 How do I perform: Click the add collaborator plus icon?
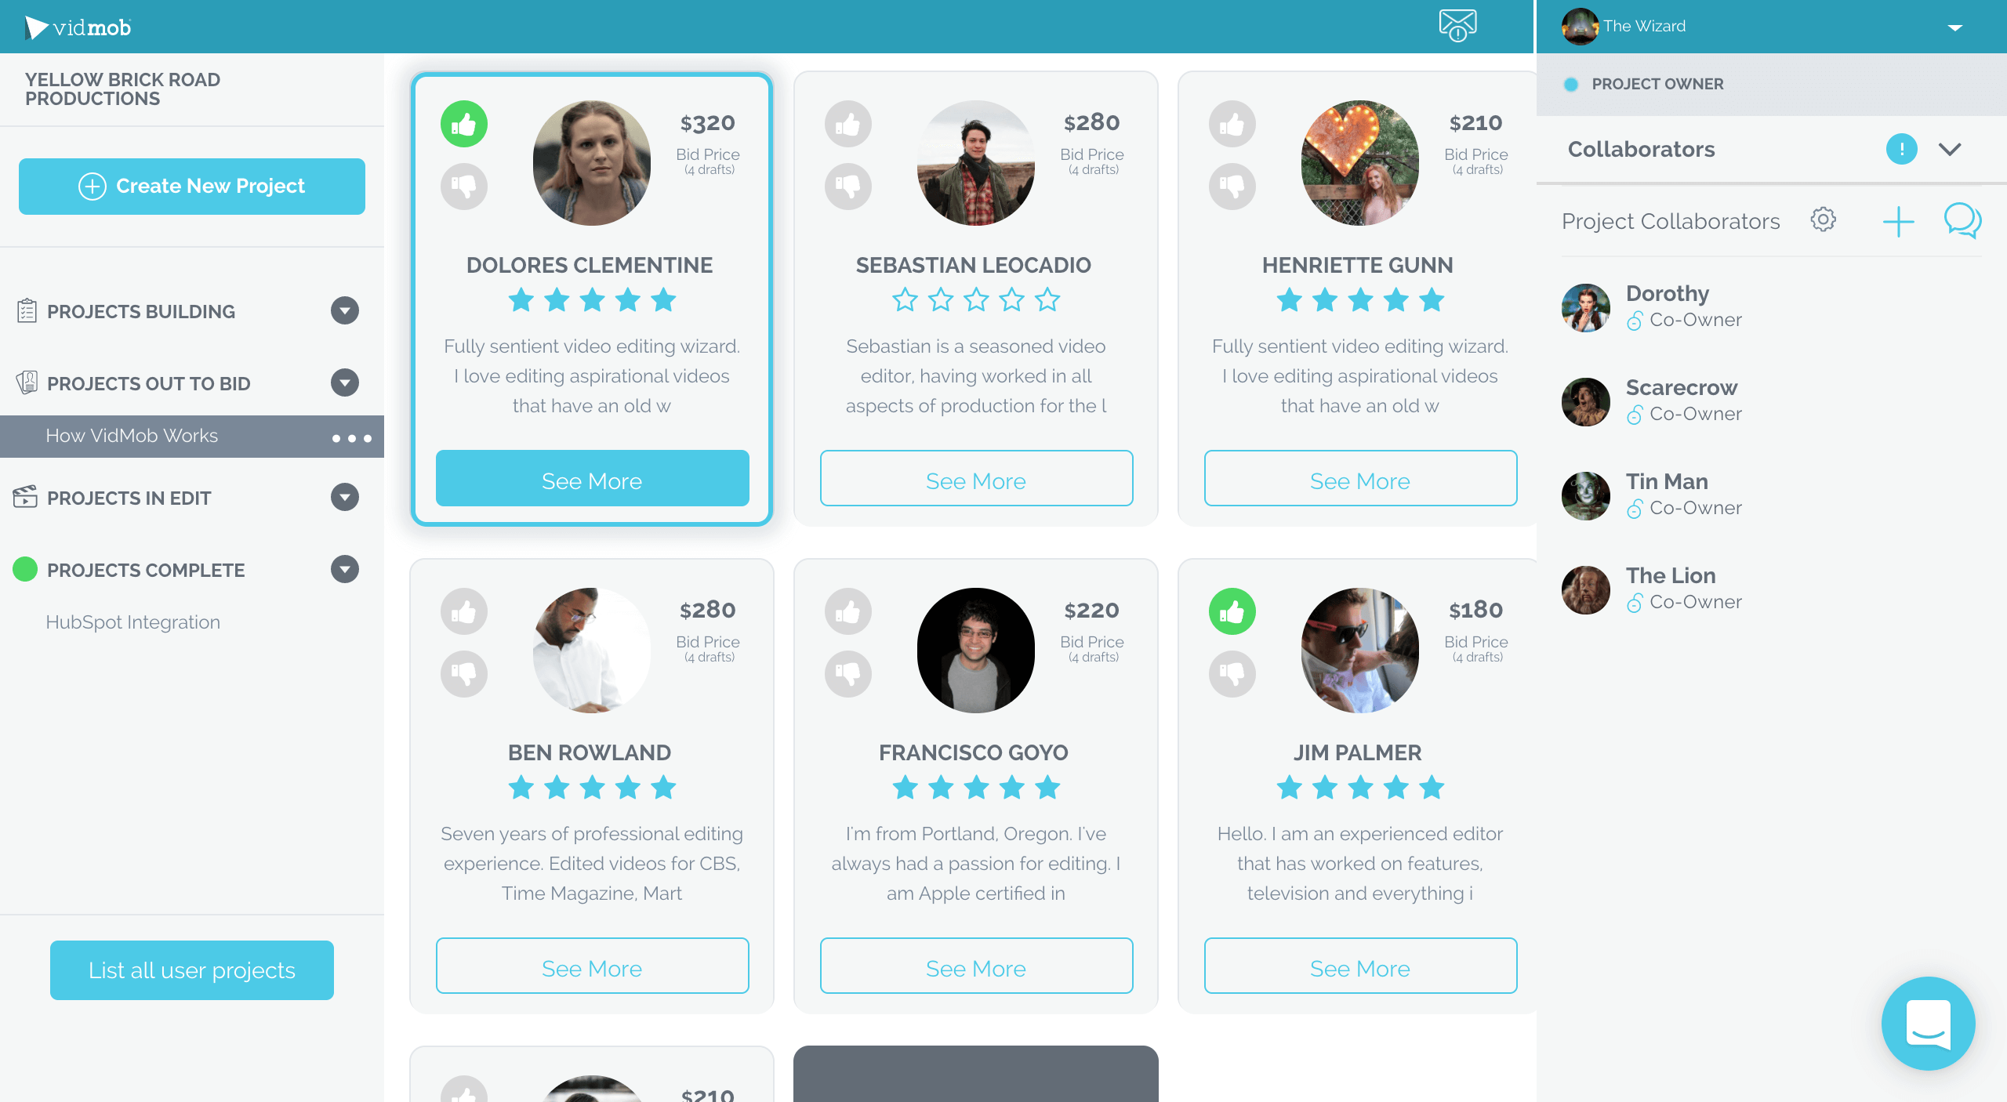pyautogui.click(x=1897, y=221)
